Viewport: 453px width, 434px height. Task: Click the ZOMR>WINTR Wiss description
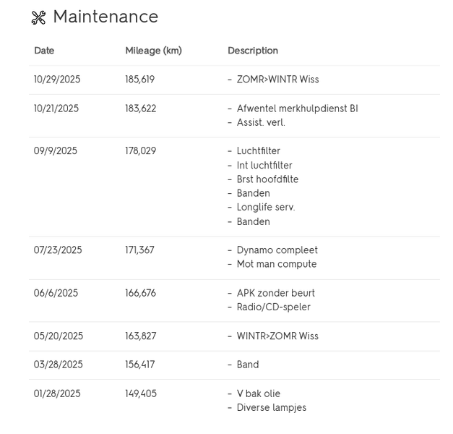click(277, 80)
